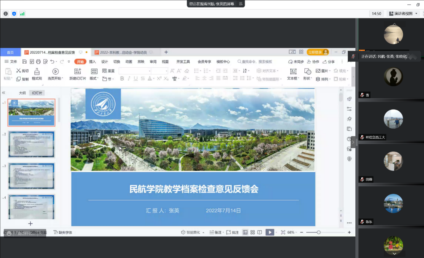Click the 新建幻灯片 new slide icon
Image resolution: width=424 pixels, height=258 pixels.
pos(78,72)
